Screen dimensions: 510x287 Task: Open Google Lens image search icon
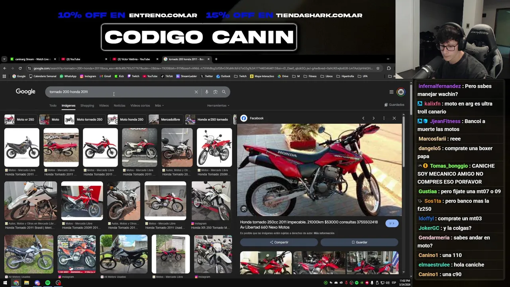[215, 92]
